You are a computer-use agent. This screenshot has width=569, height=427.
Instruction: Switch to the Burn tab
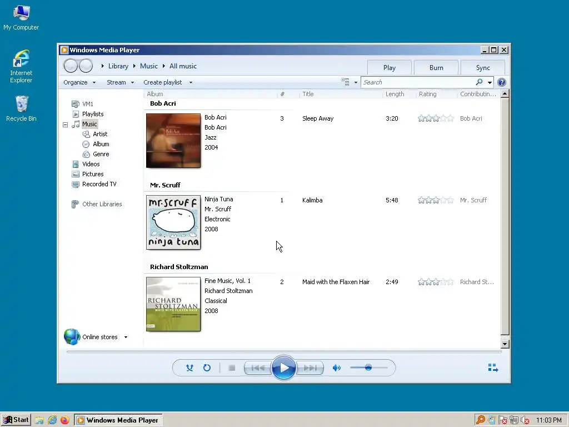tap(436, 68)
